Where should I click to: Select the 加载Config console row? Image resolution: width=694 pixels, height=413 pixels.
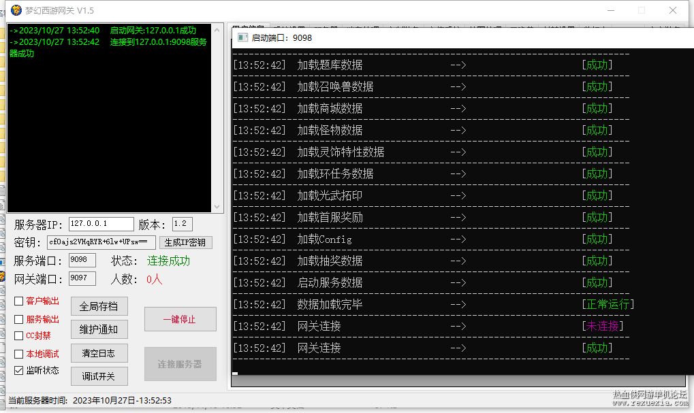tap(423, 239)
